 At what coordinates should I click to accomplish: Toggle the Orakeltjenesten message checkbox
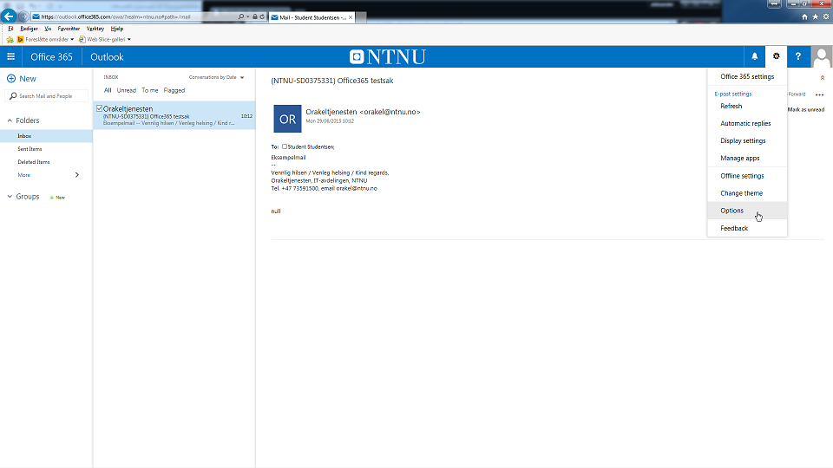tap(99, 108)
